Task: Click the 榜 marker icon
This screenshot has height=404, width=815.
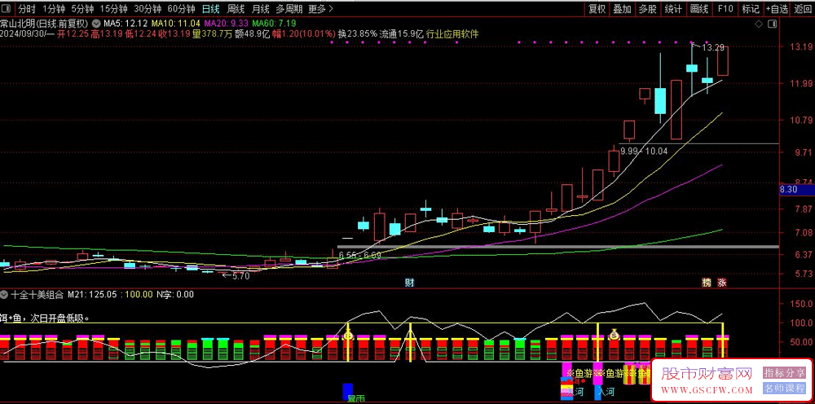Action: pos(707,283)
